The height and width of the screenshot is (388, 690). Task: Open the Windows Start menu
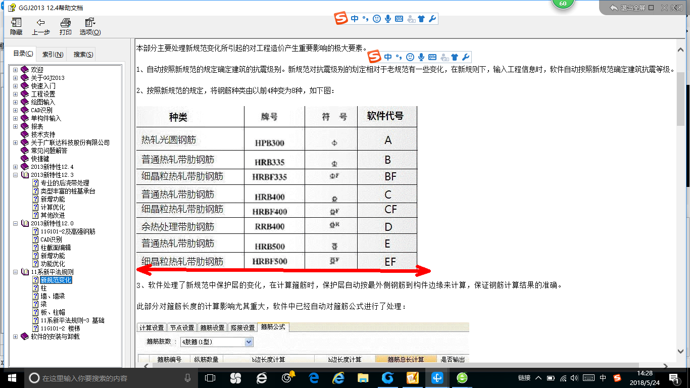pyautogui.click(x=12, y=377)
